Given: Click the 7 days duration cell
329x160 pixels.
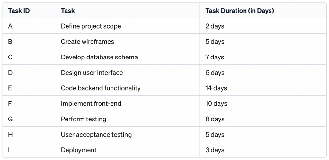Looking at the screenshot, I should pyautogui.click(x=215, y=57).
